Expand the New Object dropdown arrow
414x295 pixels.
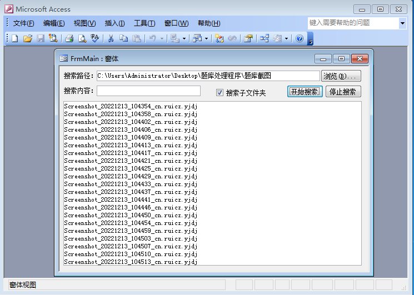tap(287, 38)
